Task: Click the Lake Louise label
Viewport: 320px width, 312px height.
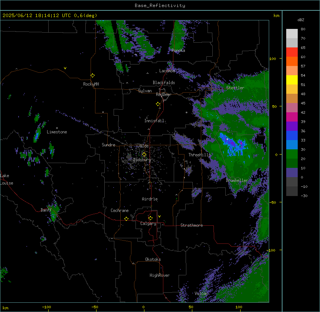Action: (x=6, y=179)
